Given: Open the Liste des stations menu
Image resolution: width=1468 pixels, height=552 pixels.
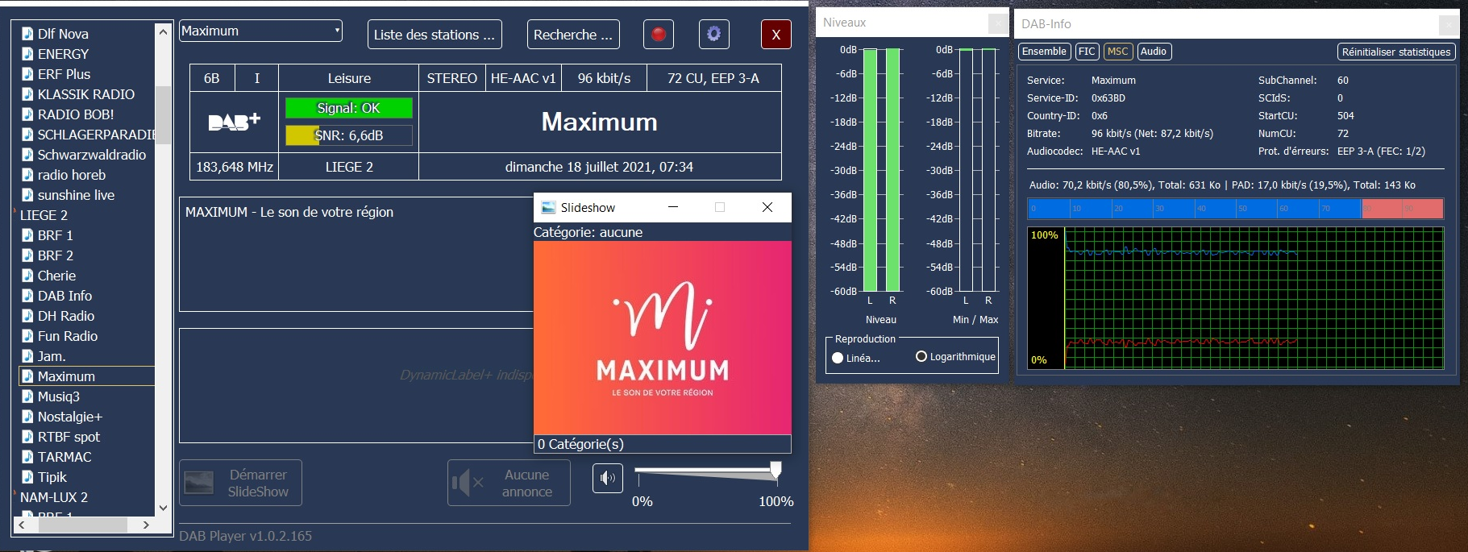Looking at the screenshot, I should [435, 35].
